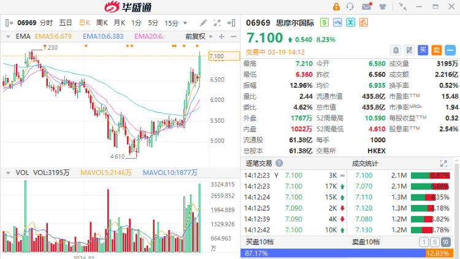Screen dimensions: 460x259
Task: Click the 6.87% volume bar at 7.100
Action: pos(431,176)
